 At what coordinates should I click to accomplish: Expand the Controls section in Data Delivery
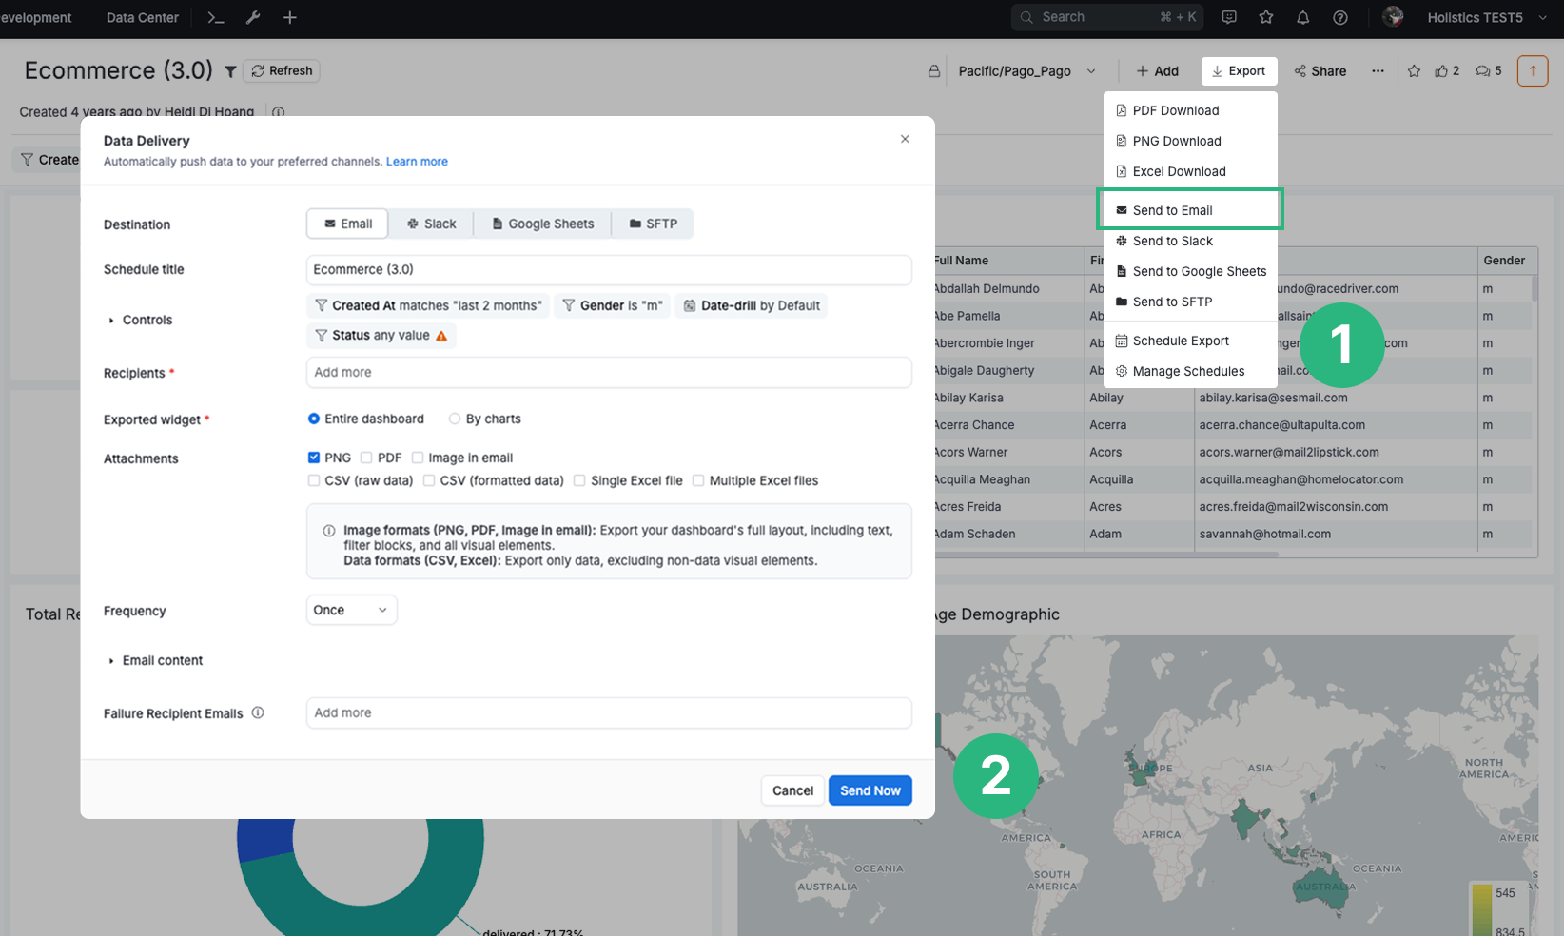pos(140,320)
